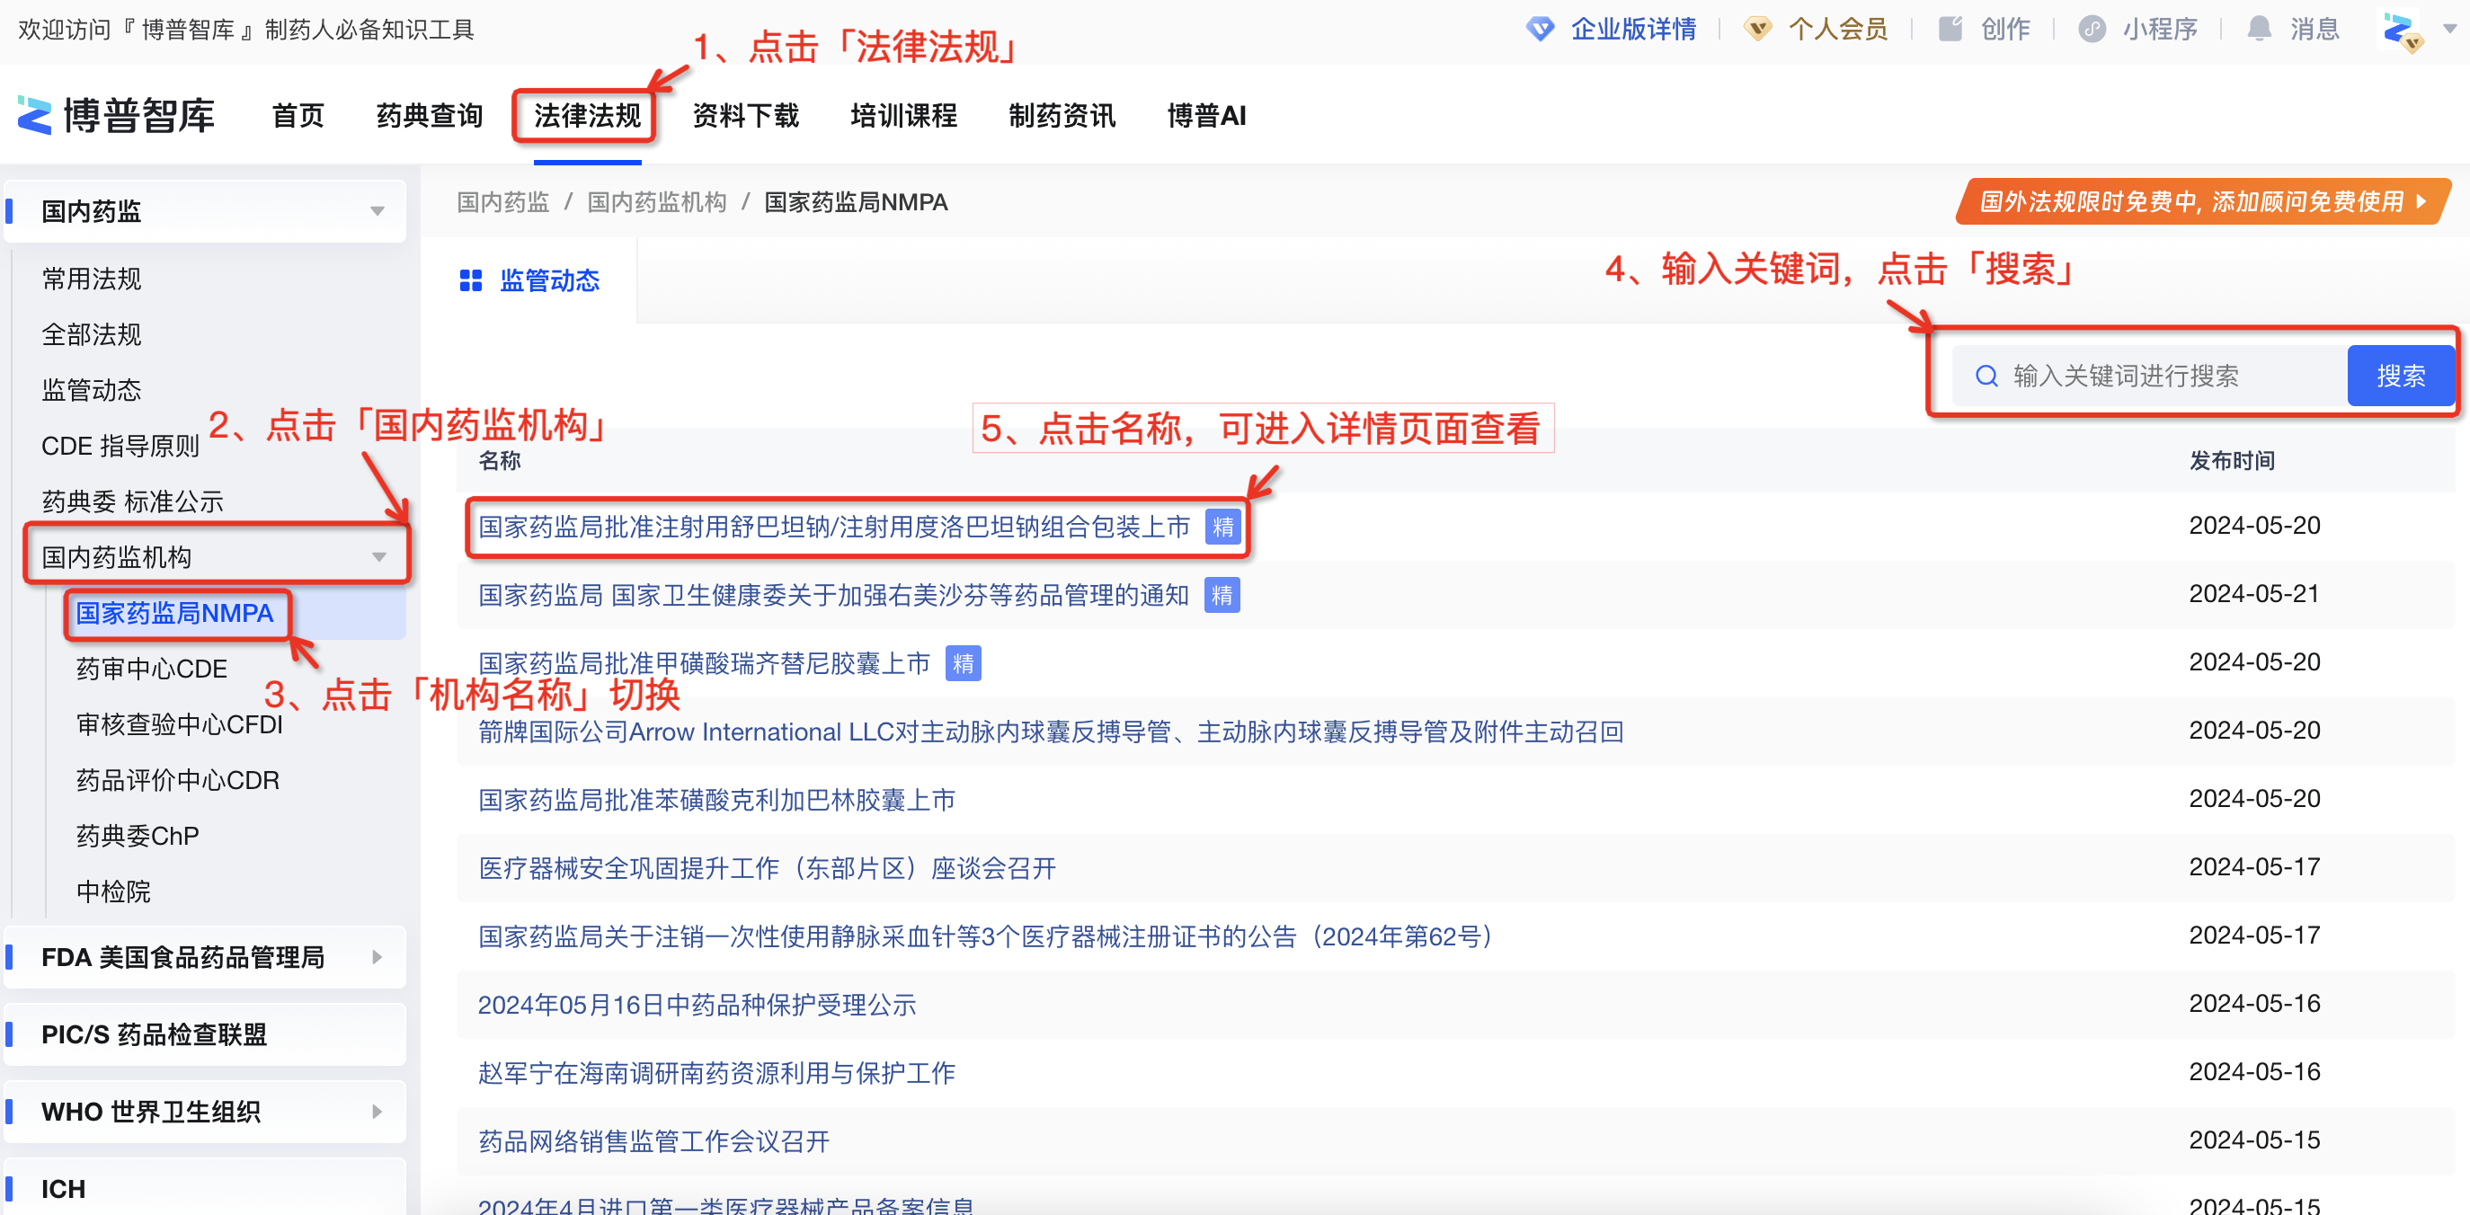Expand FDA 美国食品药品管理局 section
This screenshot has height=1215, width=2470.
click(377, 957)
